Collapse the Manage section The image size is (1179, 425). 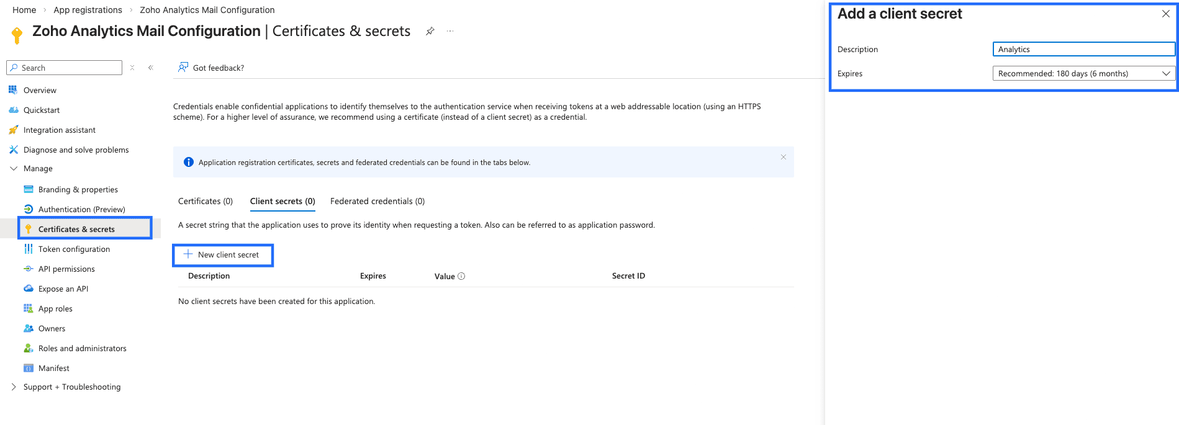click(x=14, y=168)
